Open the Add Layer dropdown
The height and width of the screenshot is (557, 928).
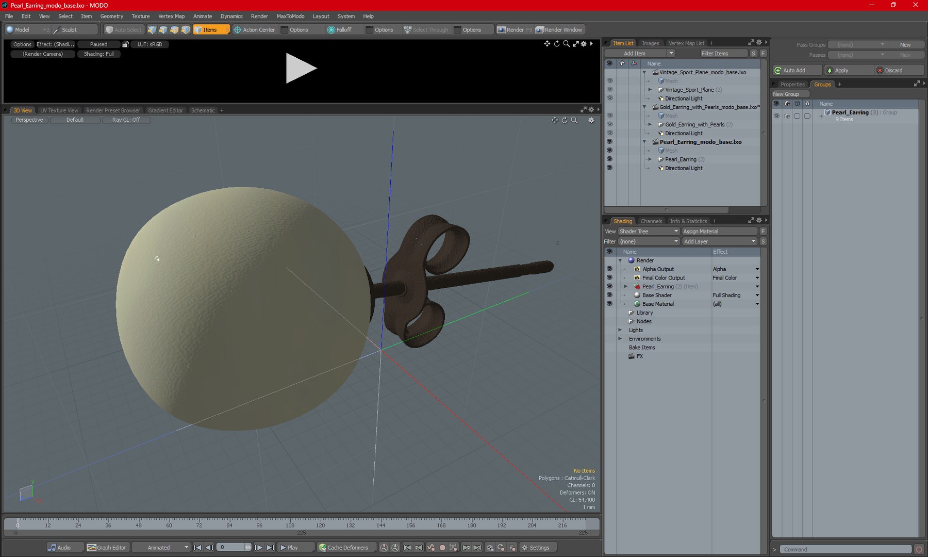coord(720,241)
